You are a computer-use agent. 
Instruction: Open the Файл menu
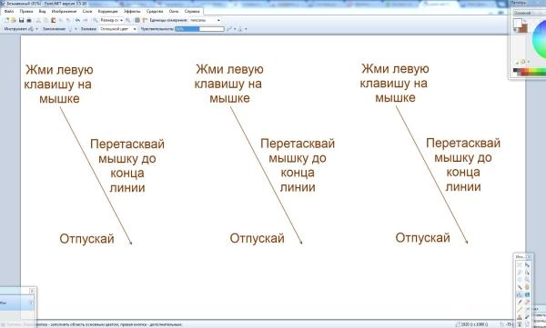pos(9,11)
